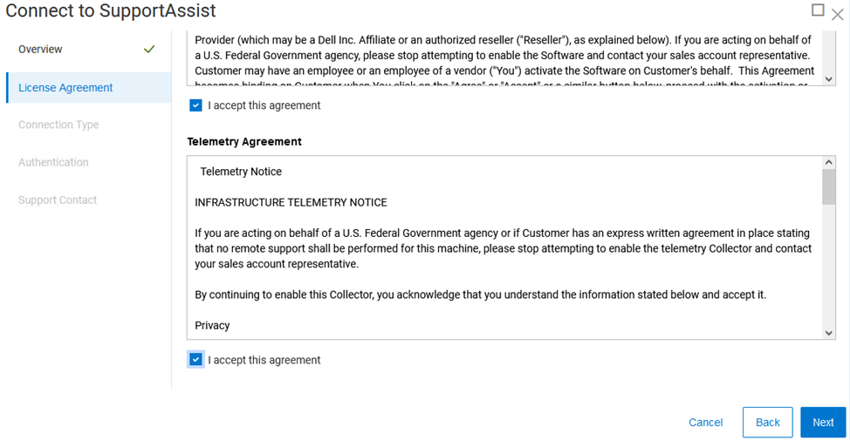
Task: Go to the Connection Type step
Action: click(58, 125)
